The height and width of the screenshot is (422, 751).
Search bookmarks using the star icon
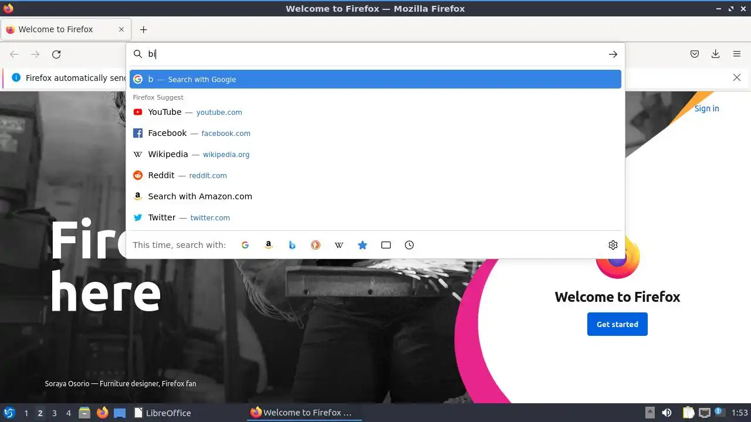(x=363, y=245)
